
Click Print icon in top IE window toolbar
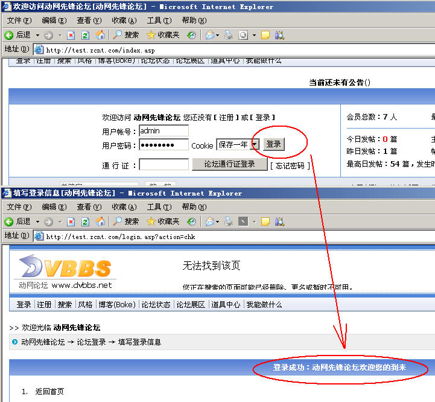pos(228,35)
